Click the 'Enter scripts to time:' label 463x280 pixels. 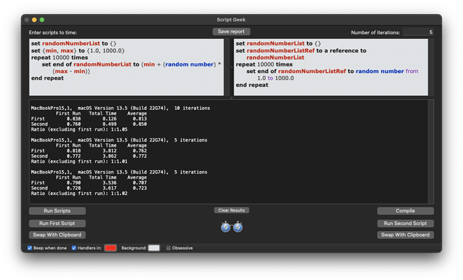pos(53,32)
